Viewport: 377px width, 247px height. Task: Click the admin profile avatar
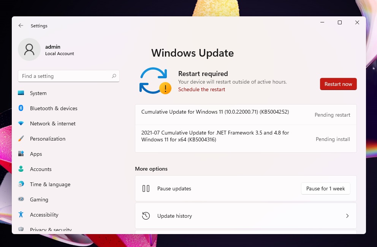(x=29, y=49)
